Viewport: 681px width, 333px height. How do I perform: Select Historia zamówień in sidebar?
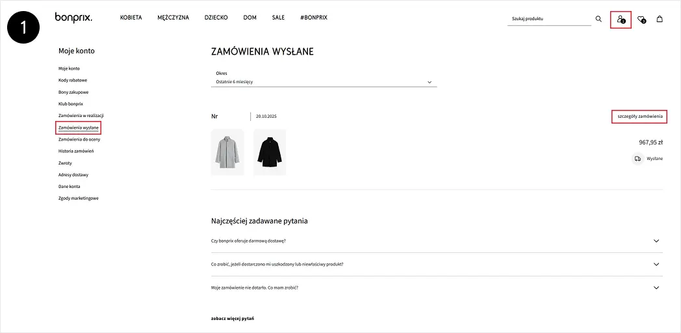[x=76, y=151]
